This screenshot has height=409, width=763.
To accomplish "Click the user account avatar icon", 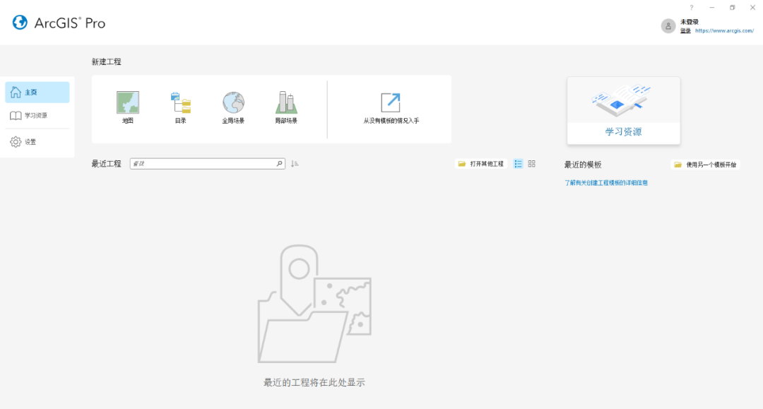I will click(668, 25).
